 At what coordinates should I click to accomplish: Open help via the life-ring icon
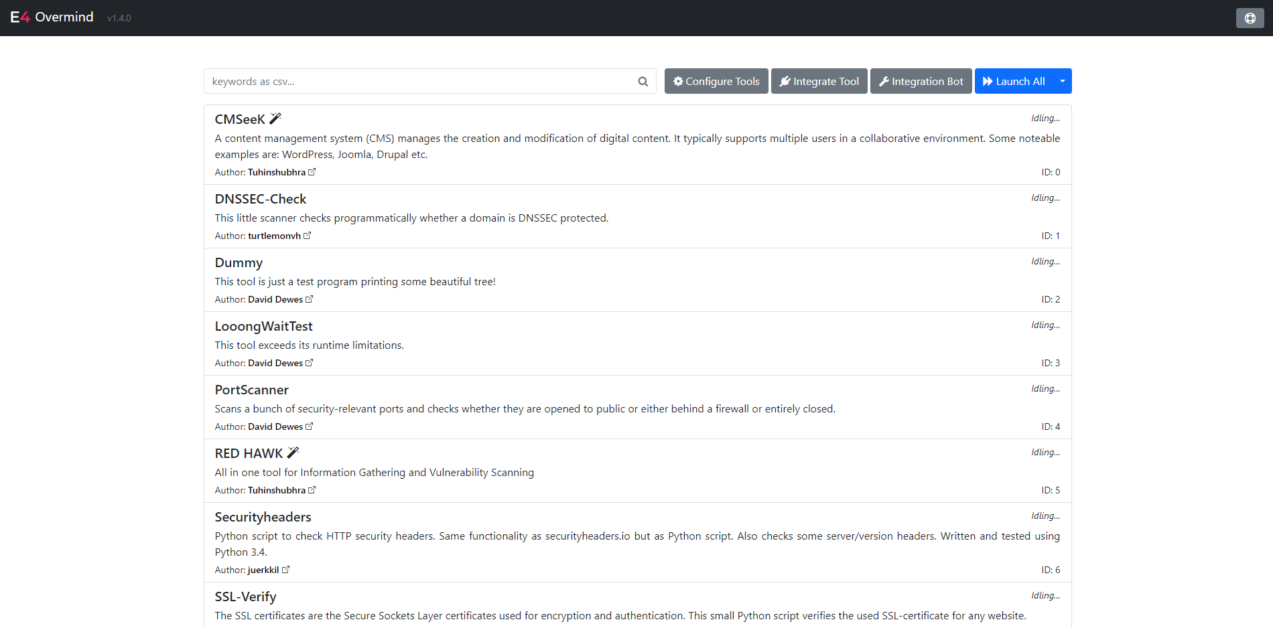pyautogui.click(x=1250, y=18)
